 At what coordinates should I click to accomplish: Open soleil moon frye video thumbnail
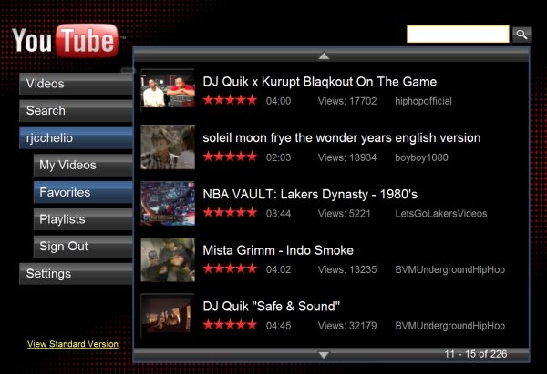[168, 147]
